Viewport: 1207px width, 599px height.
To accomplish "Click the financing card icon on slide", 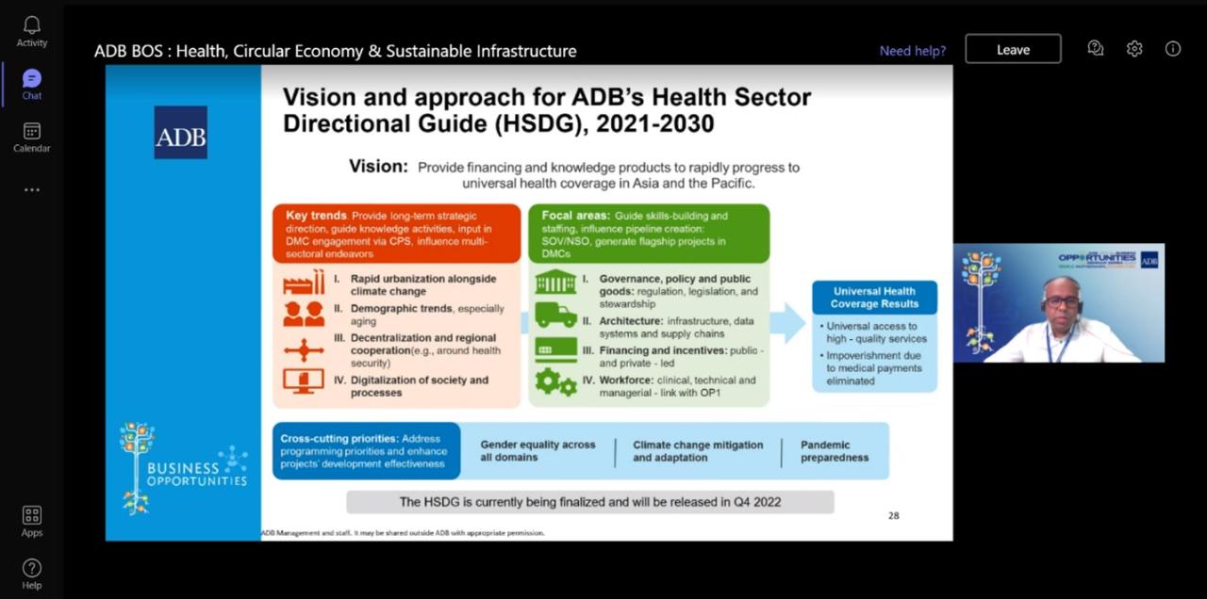I will 555,349.
